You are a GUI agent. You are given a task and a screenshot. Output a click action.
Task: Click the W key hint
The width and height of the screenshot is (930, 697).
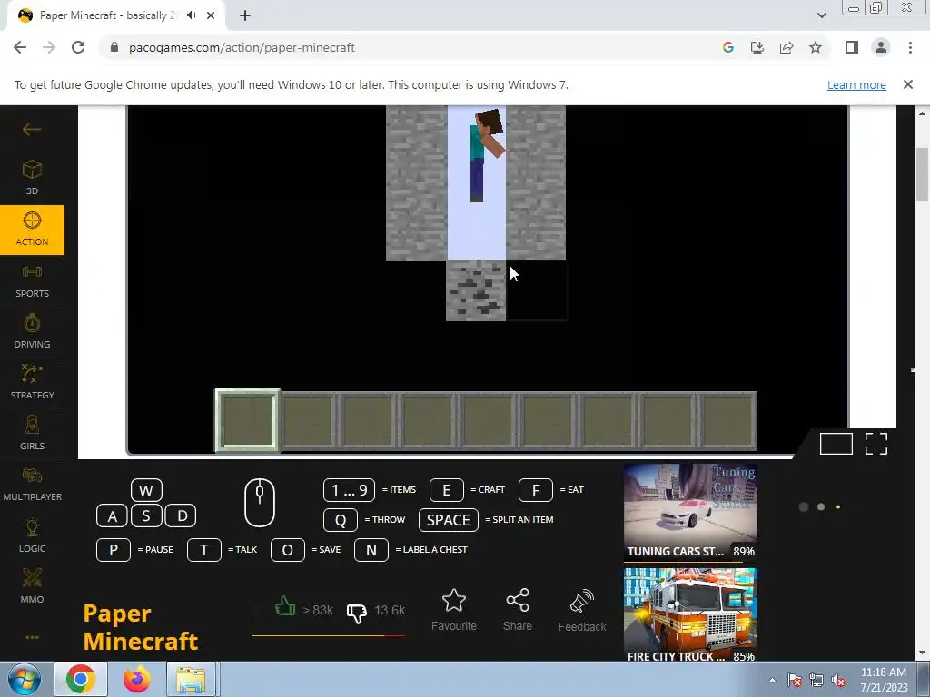pyautogui.click(x=146, y=491)
